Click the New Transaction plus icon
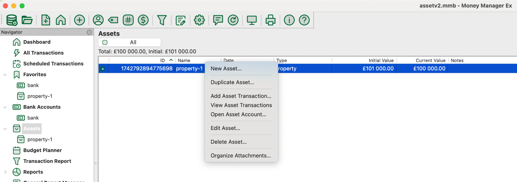 pyautogui.click(x=79, y=20)
